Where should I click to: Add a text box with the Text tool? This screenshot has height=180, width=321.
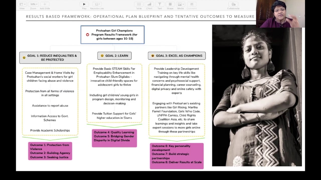[159, 4]
